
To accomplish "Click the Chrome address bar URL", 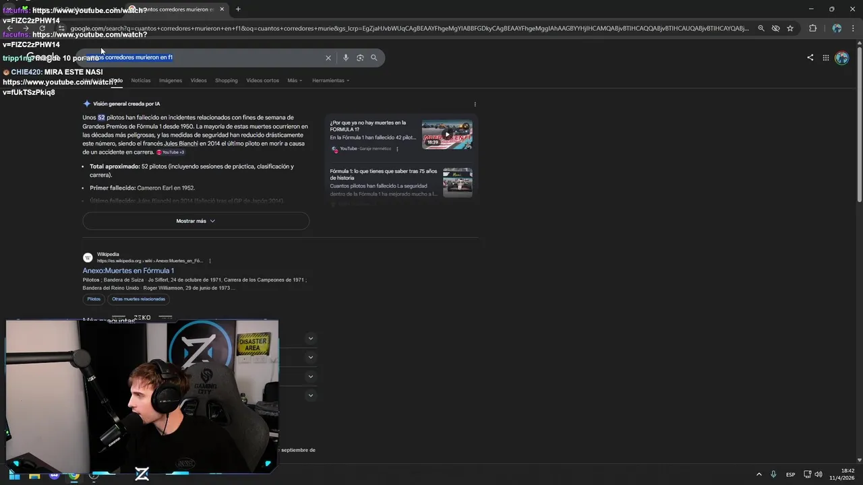I will tap(409, 28).
